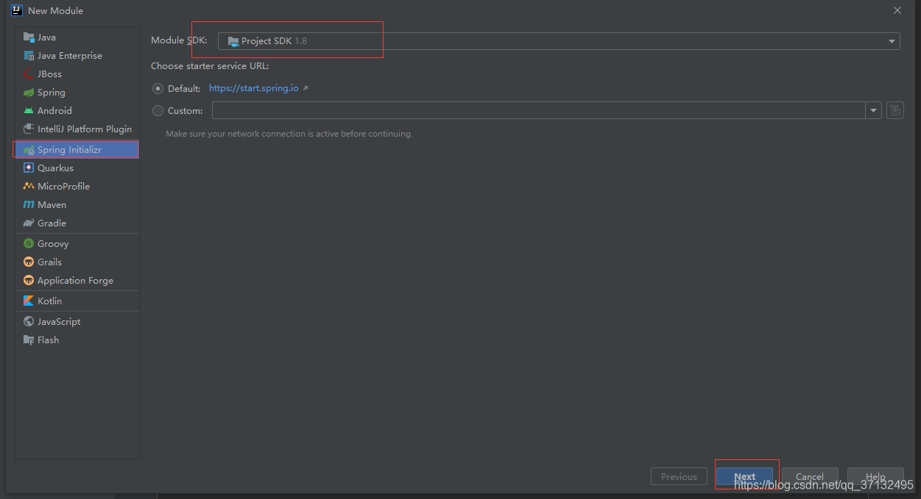
Task: Click the Next button
Action: point(744,477)
